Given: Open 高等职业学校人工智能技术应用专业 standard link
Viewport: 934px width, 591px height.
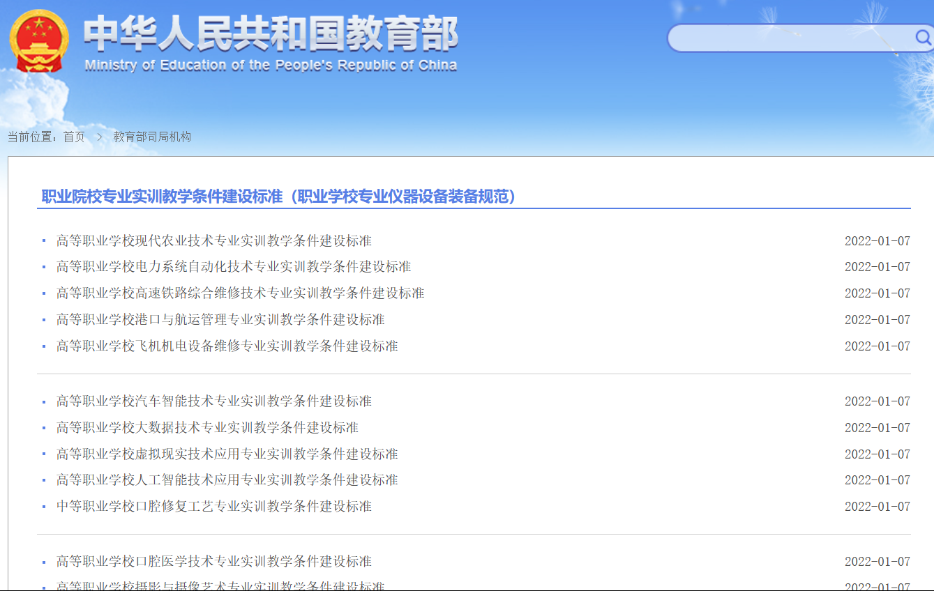Looking at the screenshot, I should (x=227, y=480).
